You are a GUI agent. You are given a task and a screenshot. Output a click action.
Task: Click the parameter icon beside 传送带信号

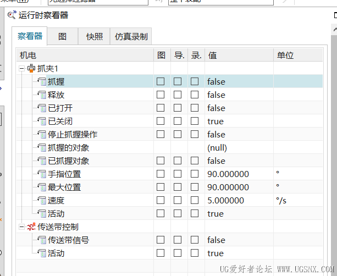coord(42,240)
